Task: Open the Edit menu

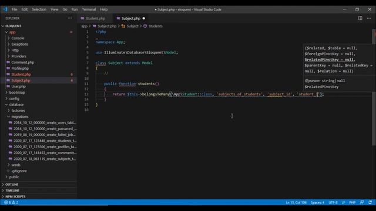Action: click(25, 9)
